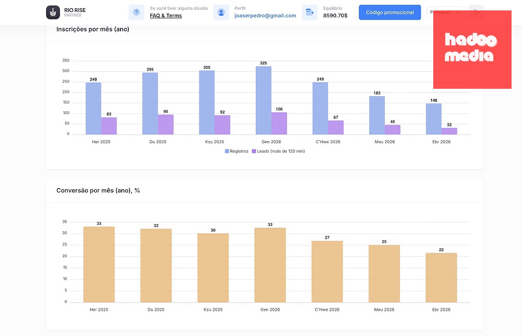Open the Português language dropdown

click(x=446, y=12)
